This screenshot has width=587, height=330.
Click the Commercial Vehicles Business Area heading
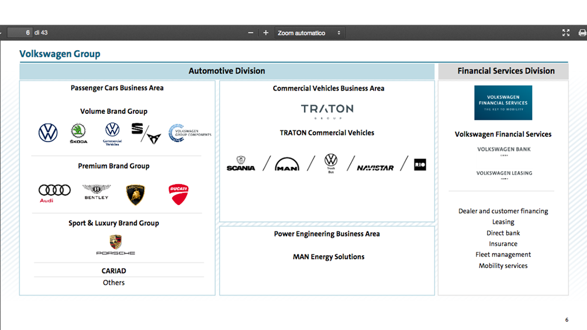[x=329, y=89]
